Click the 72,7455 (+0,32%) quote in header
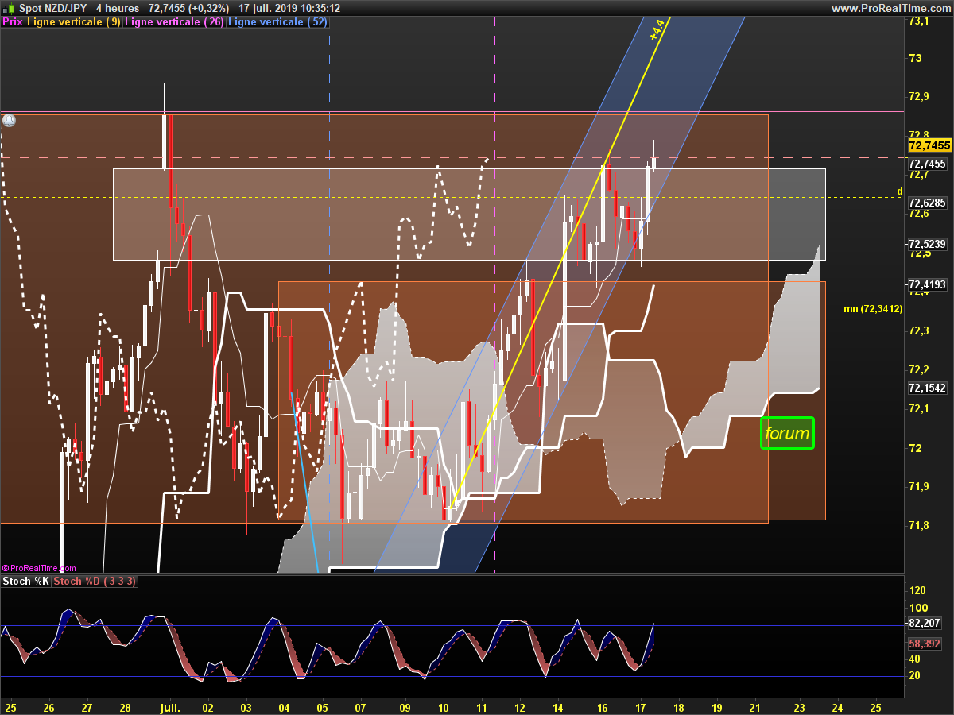This screenshot has height=715, width=954. 188,8
